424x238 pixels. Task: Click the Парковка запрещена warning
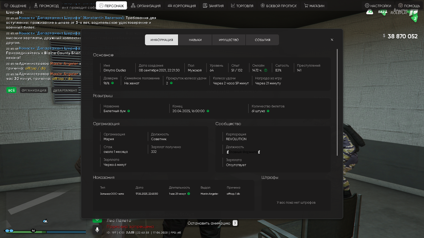point(130,227)
